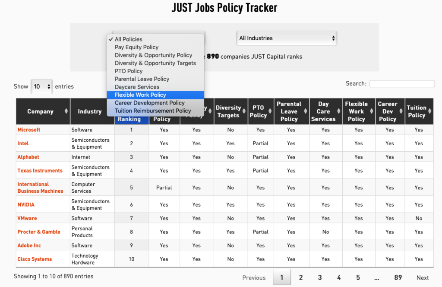Open the VMware company link
442x287 pixels.
pyautogui.click(x=27, y=218)
